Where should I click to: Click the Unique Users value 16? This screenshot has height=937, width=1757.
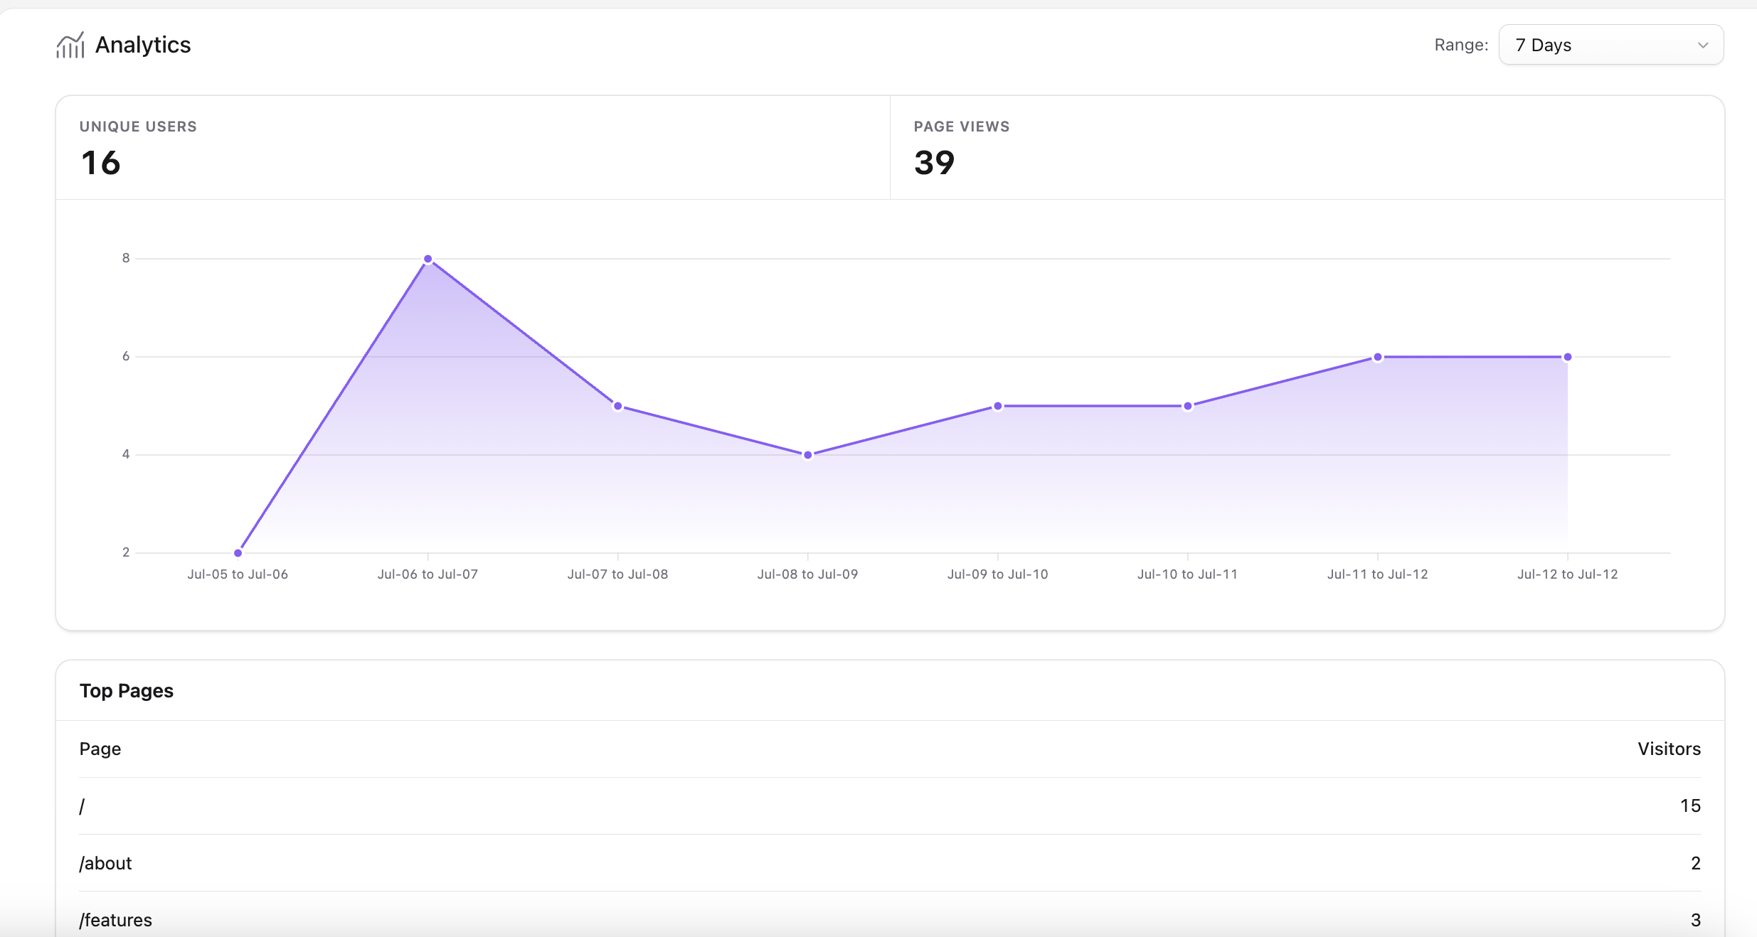click(x=100, y=163)
